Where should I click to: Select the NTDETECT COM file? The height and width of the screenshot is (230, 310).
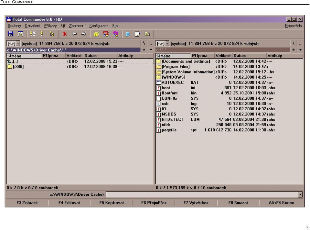coord(229,119)
